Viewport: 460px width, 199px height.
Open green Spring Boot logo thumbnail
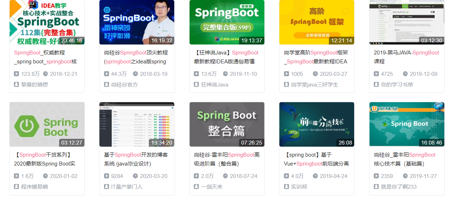click(47, 124)
